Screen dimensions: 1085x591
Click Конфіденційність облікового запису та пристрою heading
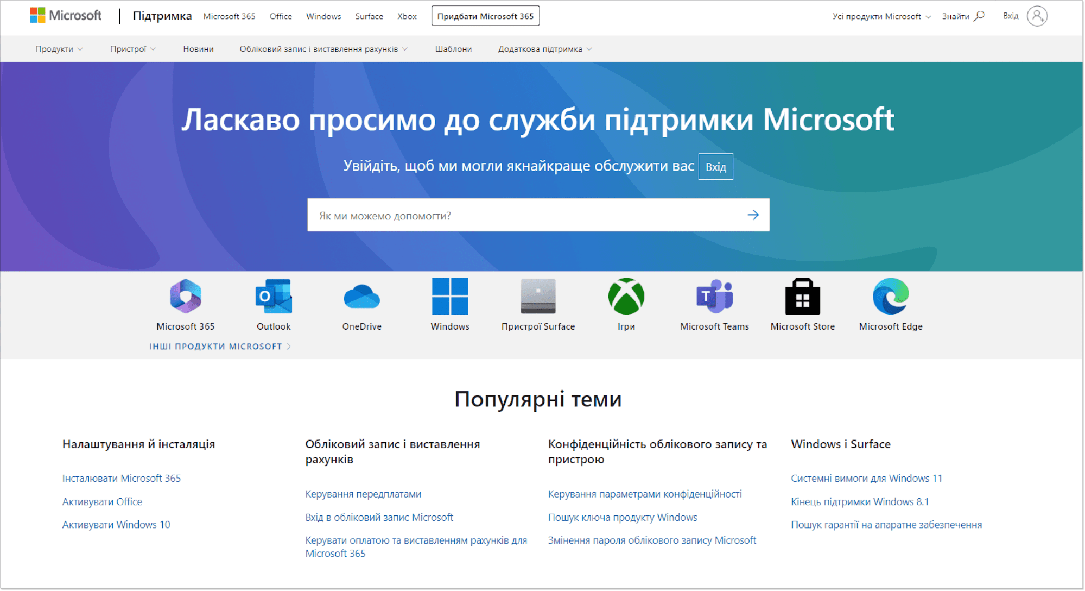click(x=657, y=451)
